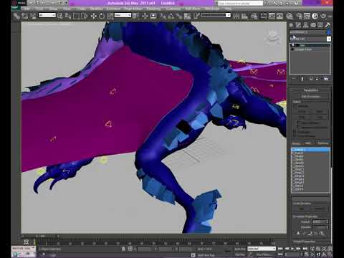Toggle Angle Snap in main toolbar
This screenshot has height=258, width=344.
coord(171,16)
